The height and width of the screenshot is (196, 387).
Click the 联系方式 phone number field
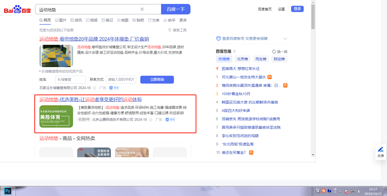(121, 80)
